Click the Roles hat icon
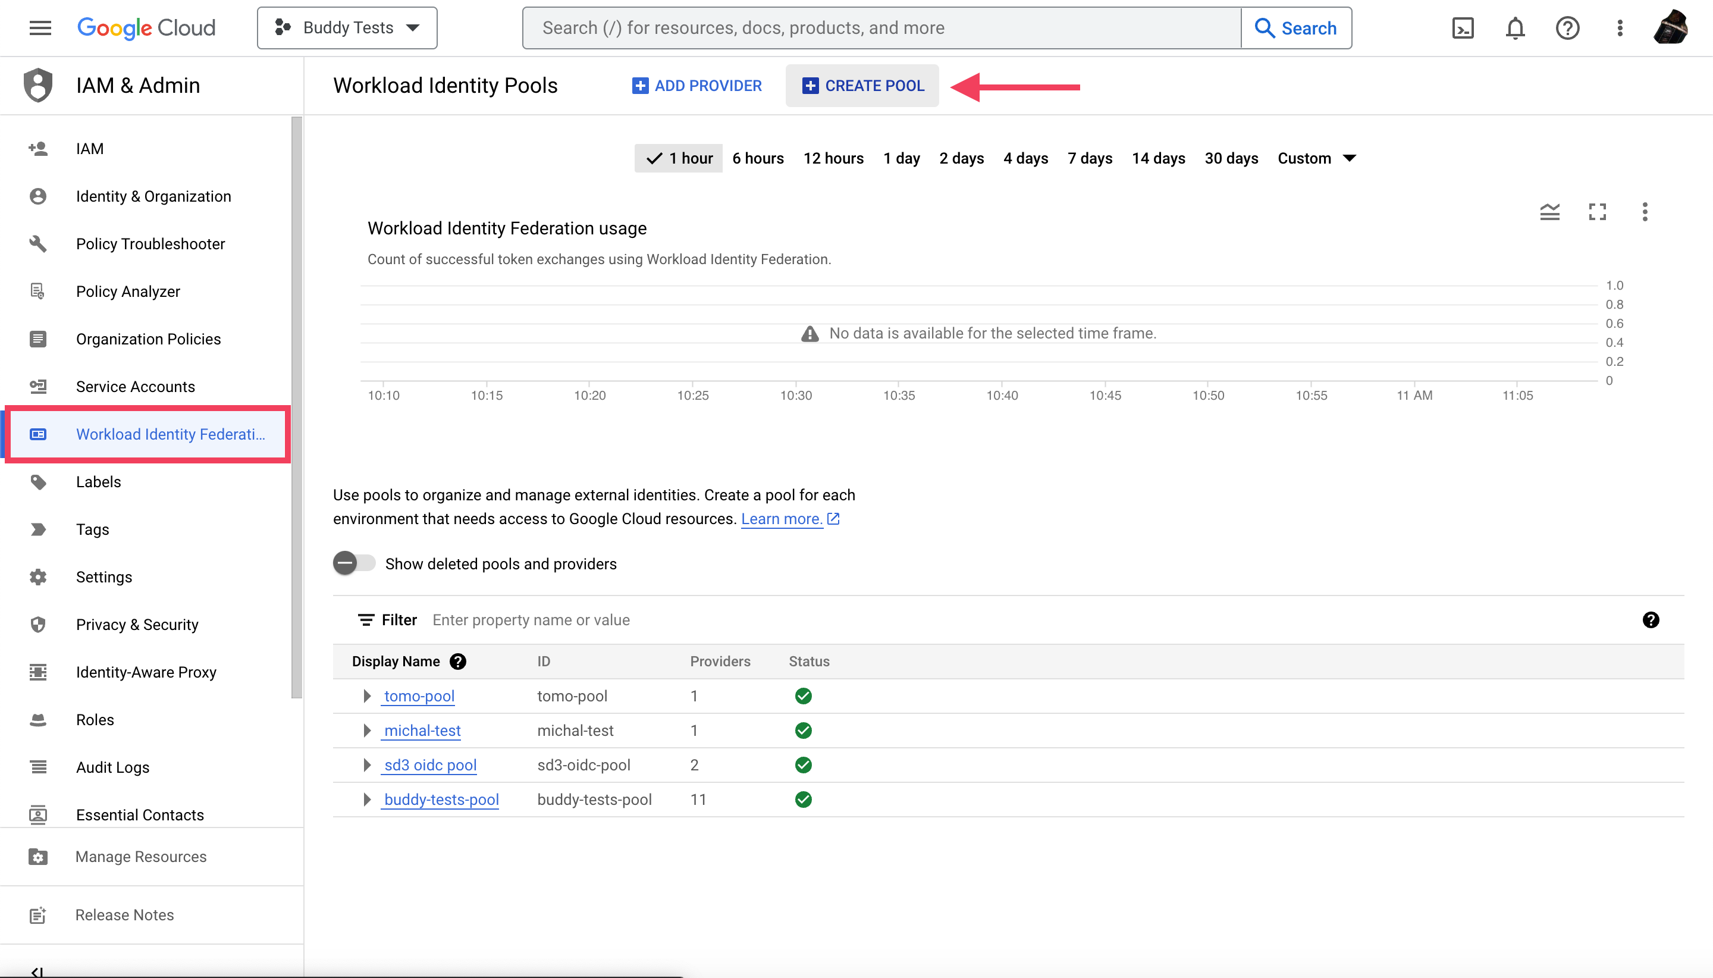 point(37,720)
